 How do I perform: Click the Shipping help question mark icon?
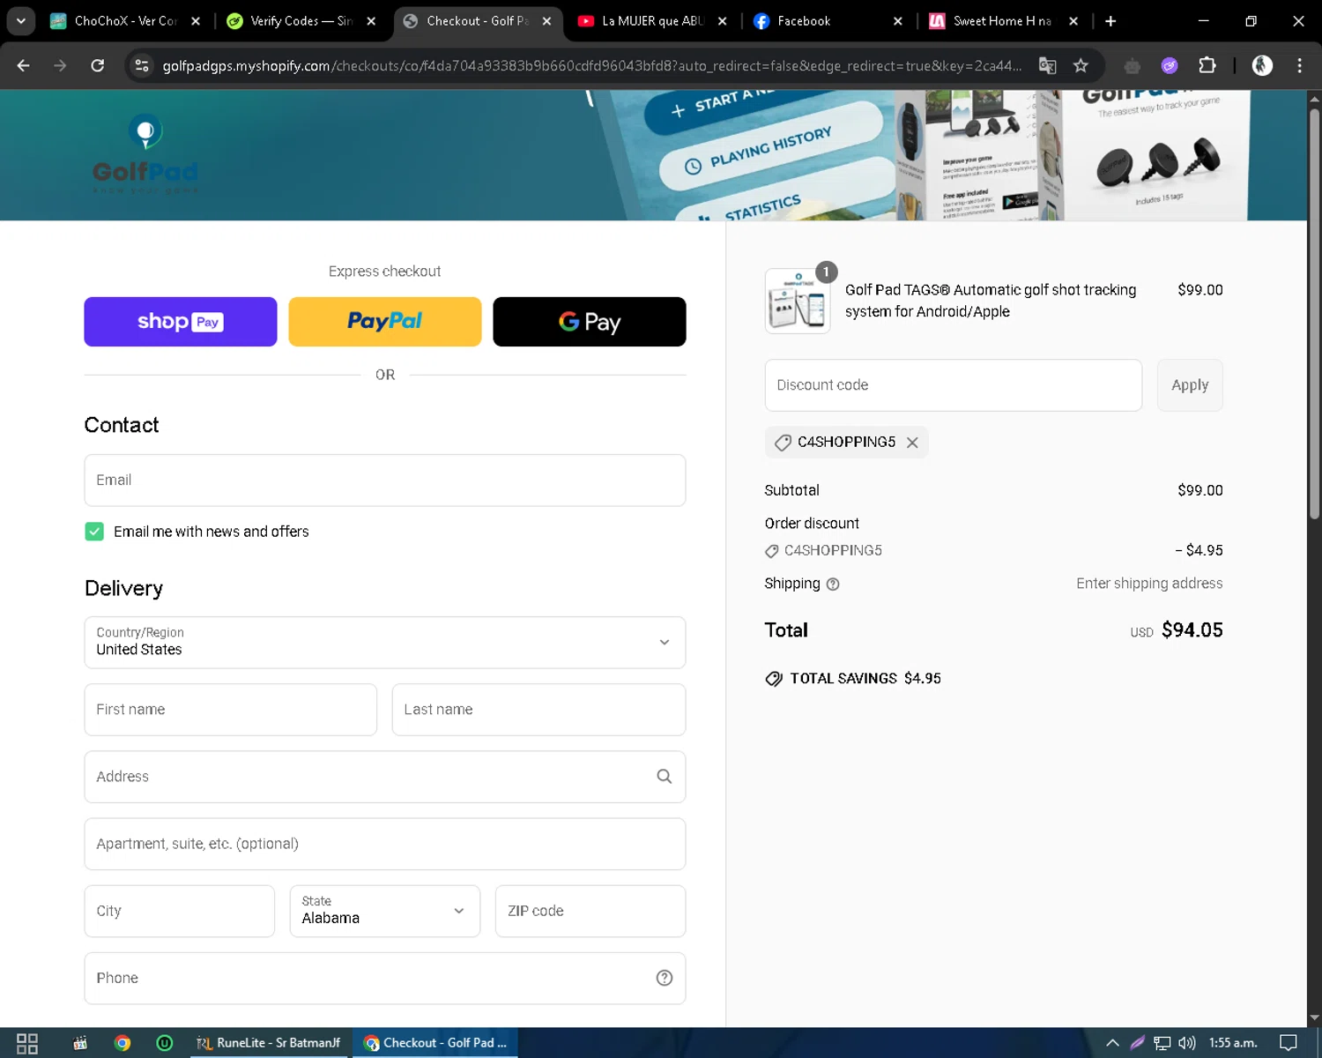pos(833,584)
